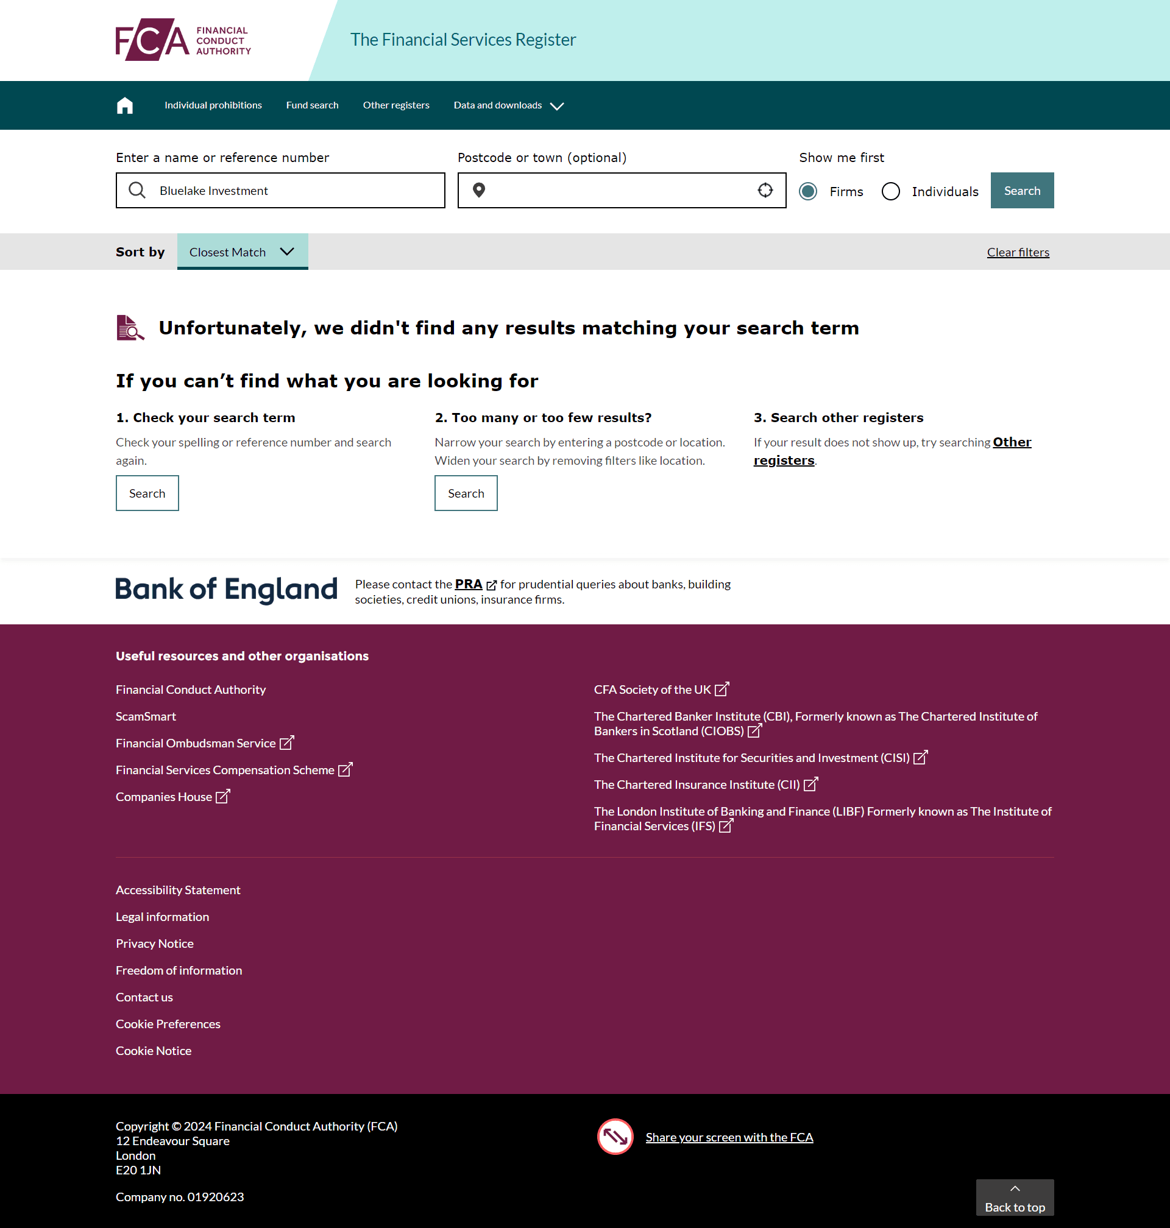Select the Individuals radio button
The height and width of the screenshot is (1228, 1170).
click(892, 191)
